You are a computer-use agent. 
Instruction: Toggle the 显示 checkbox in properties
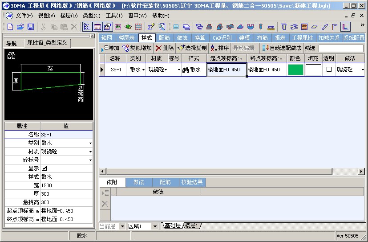[x=44, y=168]
